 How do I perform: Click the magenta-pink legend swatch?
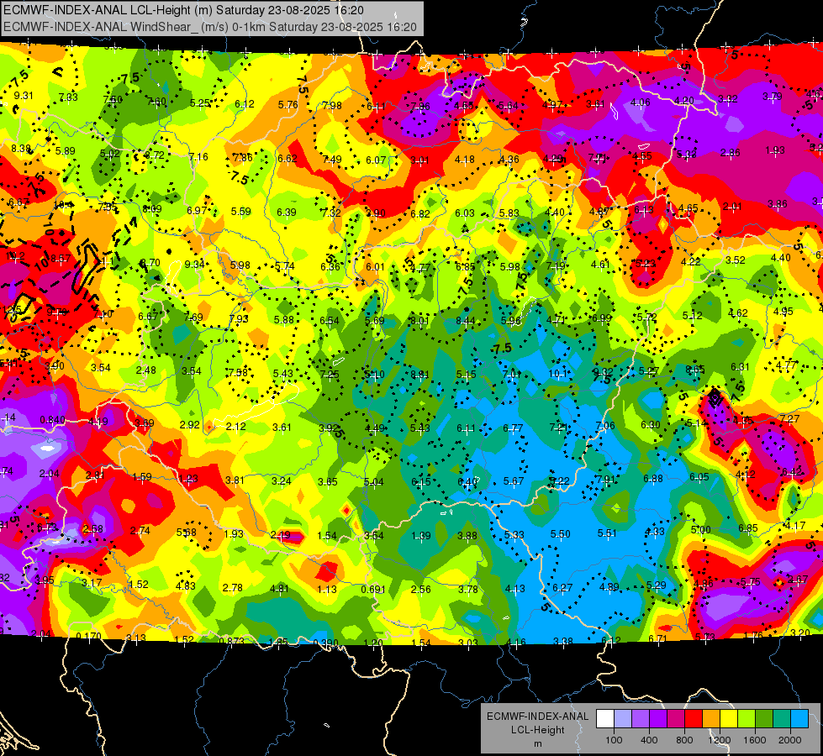(x=676, y=718)
